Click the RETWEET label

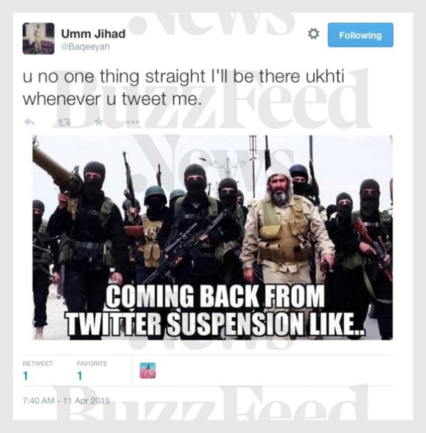pyautogui.click(x=38, y=363)
